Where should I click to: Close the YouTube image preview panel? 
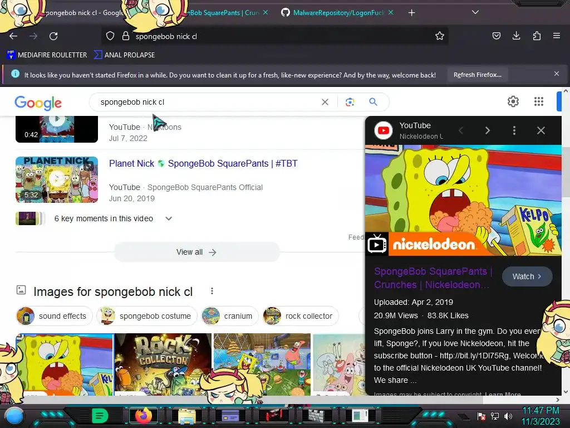[541, 130]
